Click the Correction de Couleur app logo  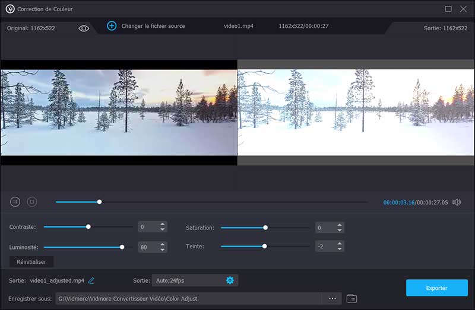pos(9,9)
